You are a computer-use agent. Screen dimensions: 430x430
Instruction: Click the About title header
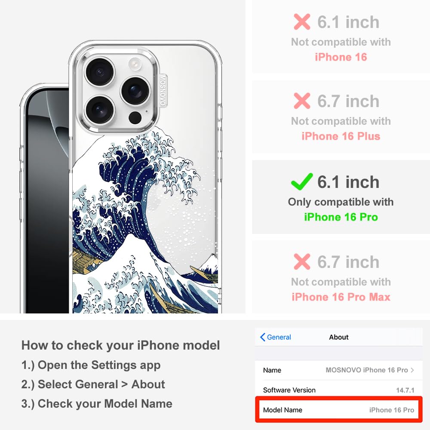[339, 337]
